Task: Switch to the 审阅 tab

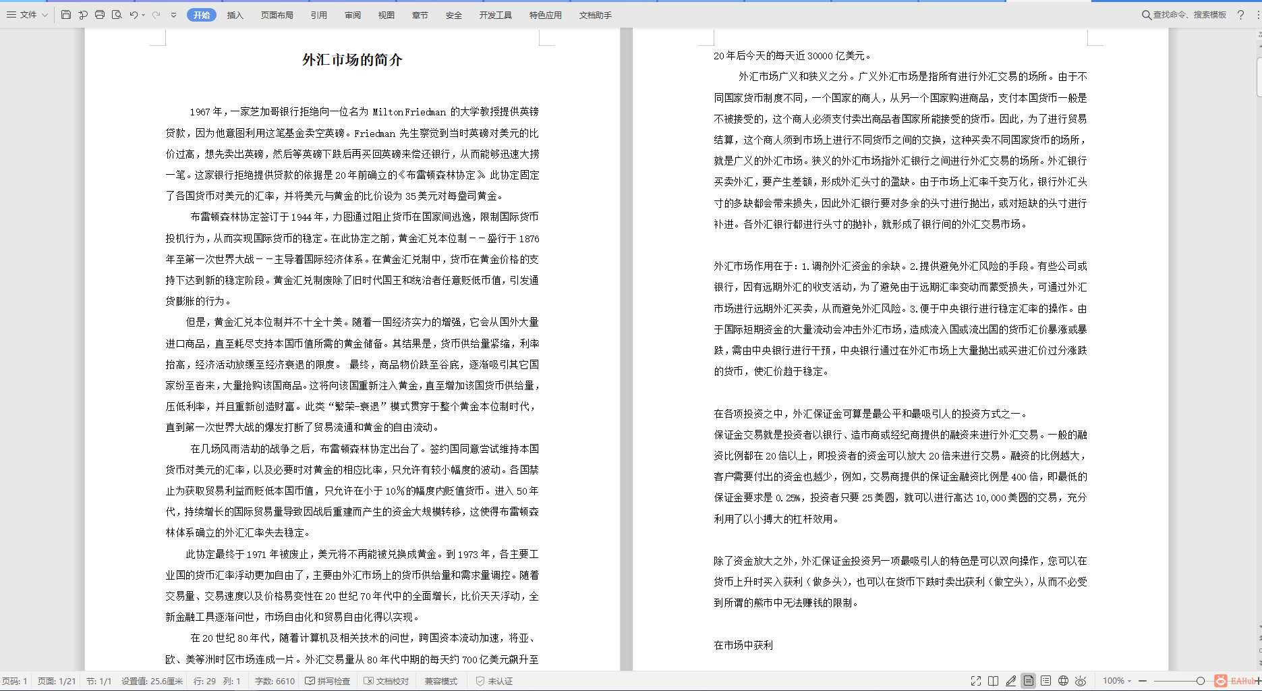Action: point(353,15)
